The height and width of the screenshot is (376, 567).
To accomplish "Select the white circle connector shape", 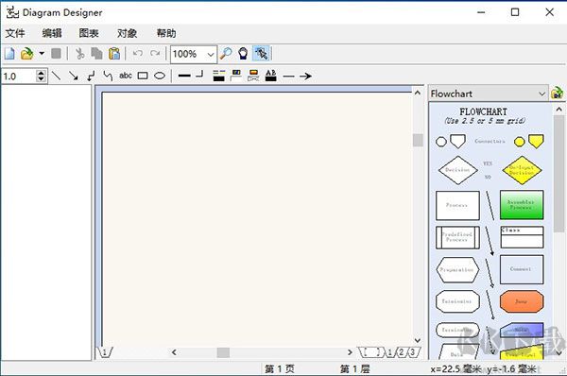I will pos(441,142).
